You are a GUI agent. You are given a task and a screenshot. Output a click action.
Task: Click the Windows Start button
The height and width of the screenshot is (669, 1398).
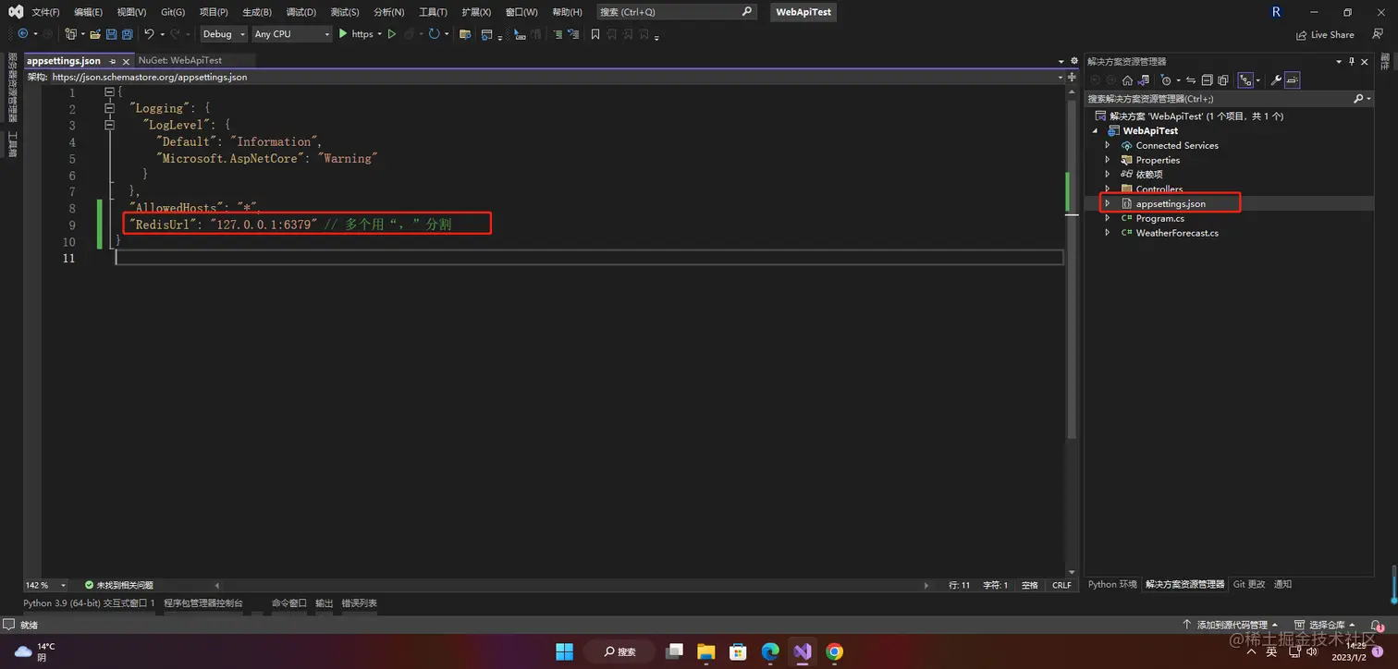564,651
